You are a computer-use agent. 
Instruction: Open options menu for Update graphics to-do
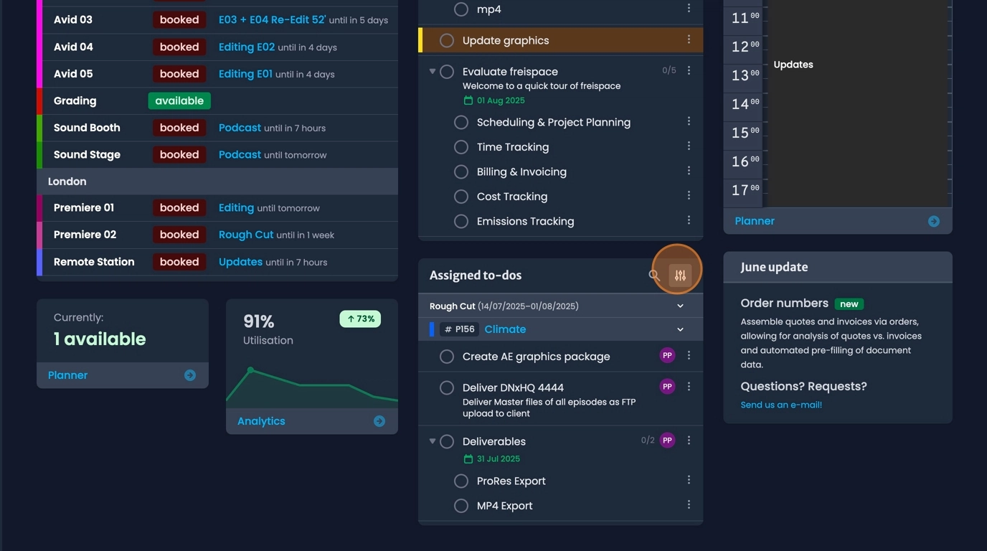[689, 40]
